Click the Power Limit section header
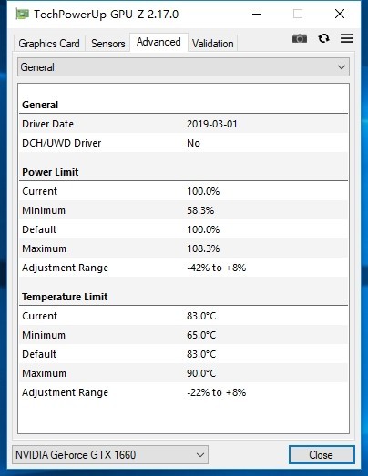This screenshot has width=368, height=476. pos(50,172)
